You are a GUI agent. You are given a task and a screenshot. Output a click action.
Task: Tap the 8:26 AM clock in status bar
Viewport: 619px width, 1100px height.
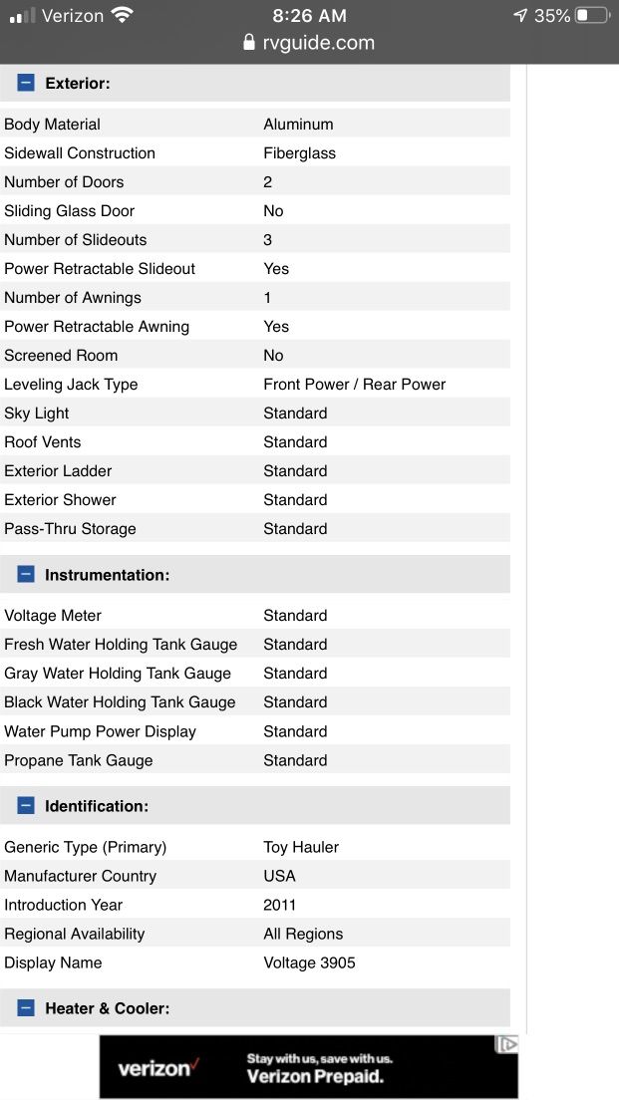(309, 15)
